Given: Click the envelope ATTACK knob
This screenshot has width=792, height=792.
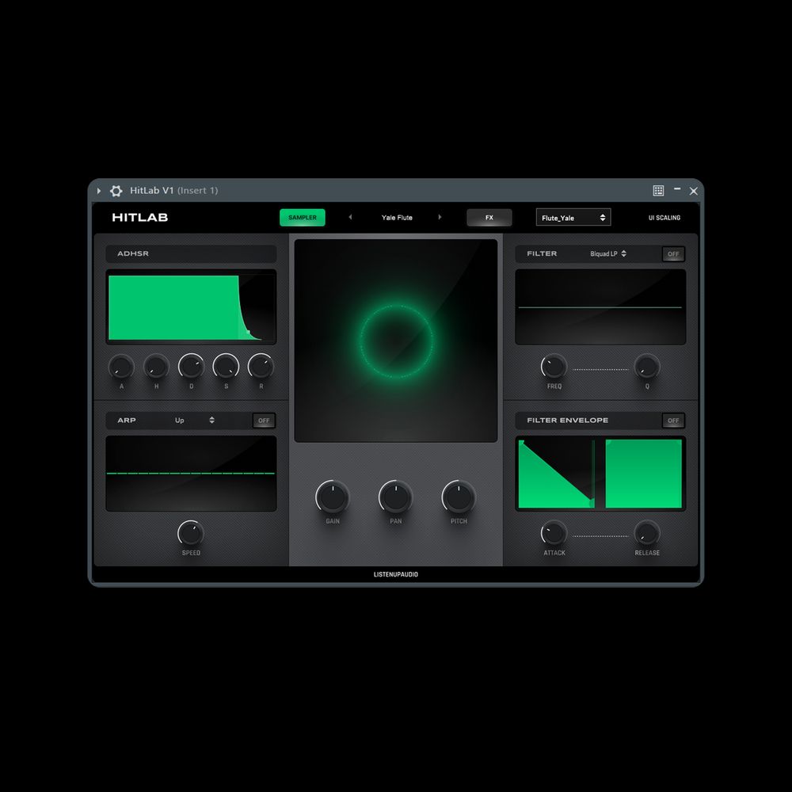Looking at the screenshot, I should (x=554, y=533).
